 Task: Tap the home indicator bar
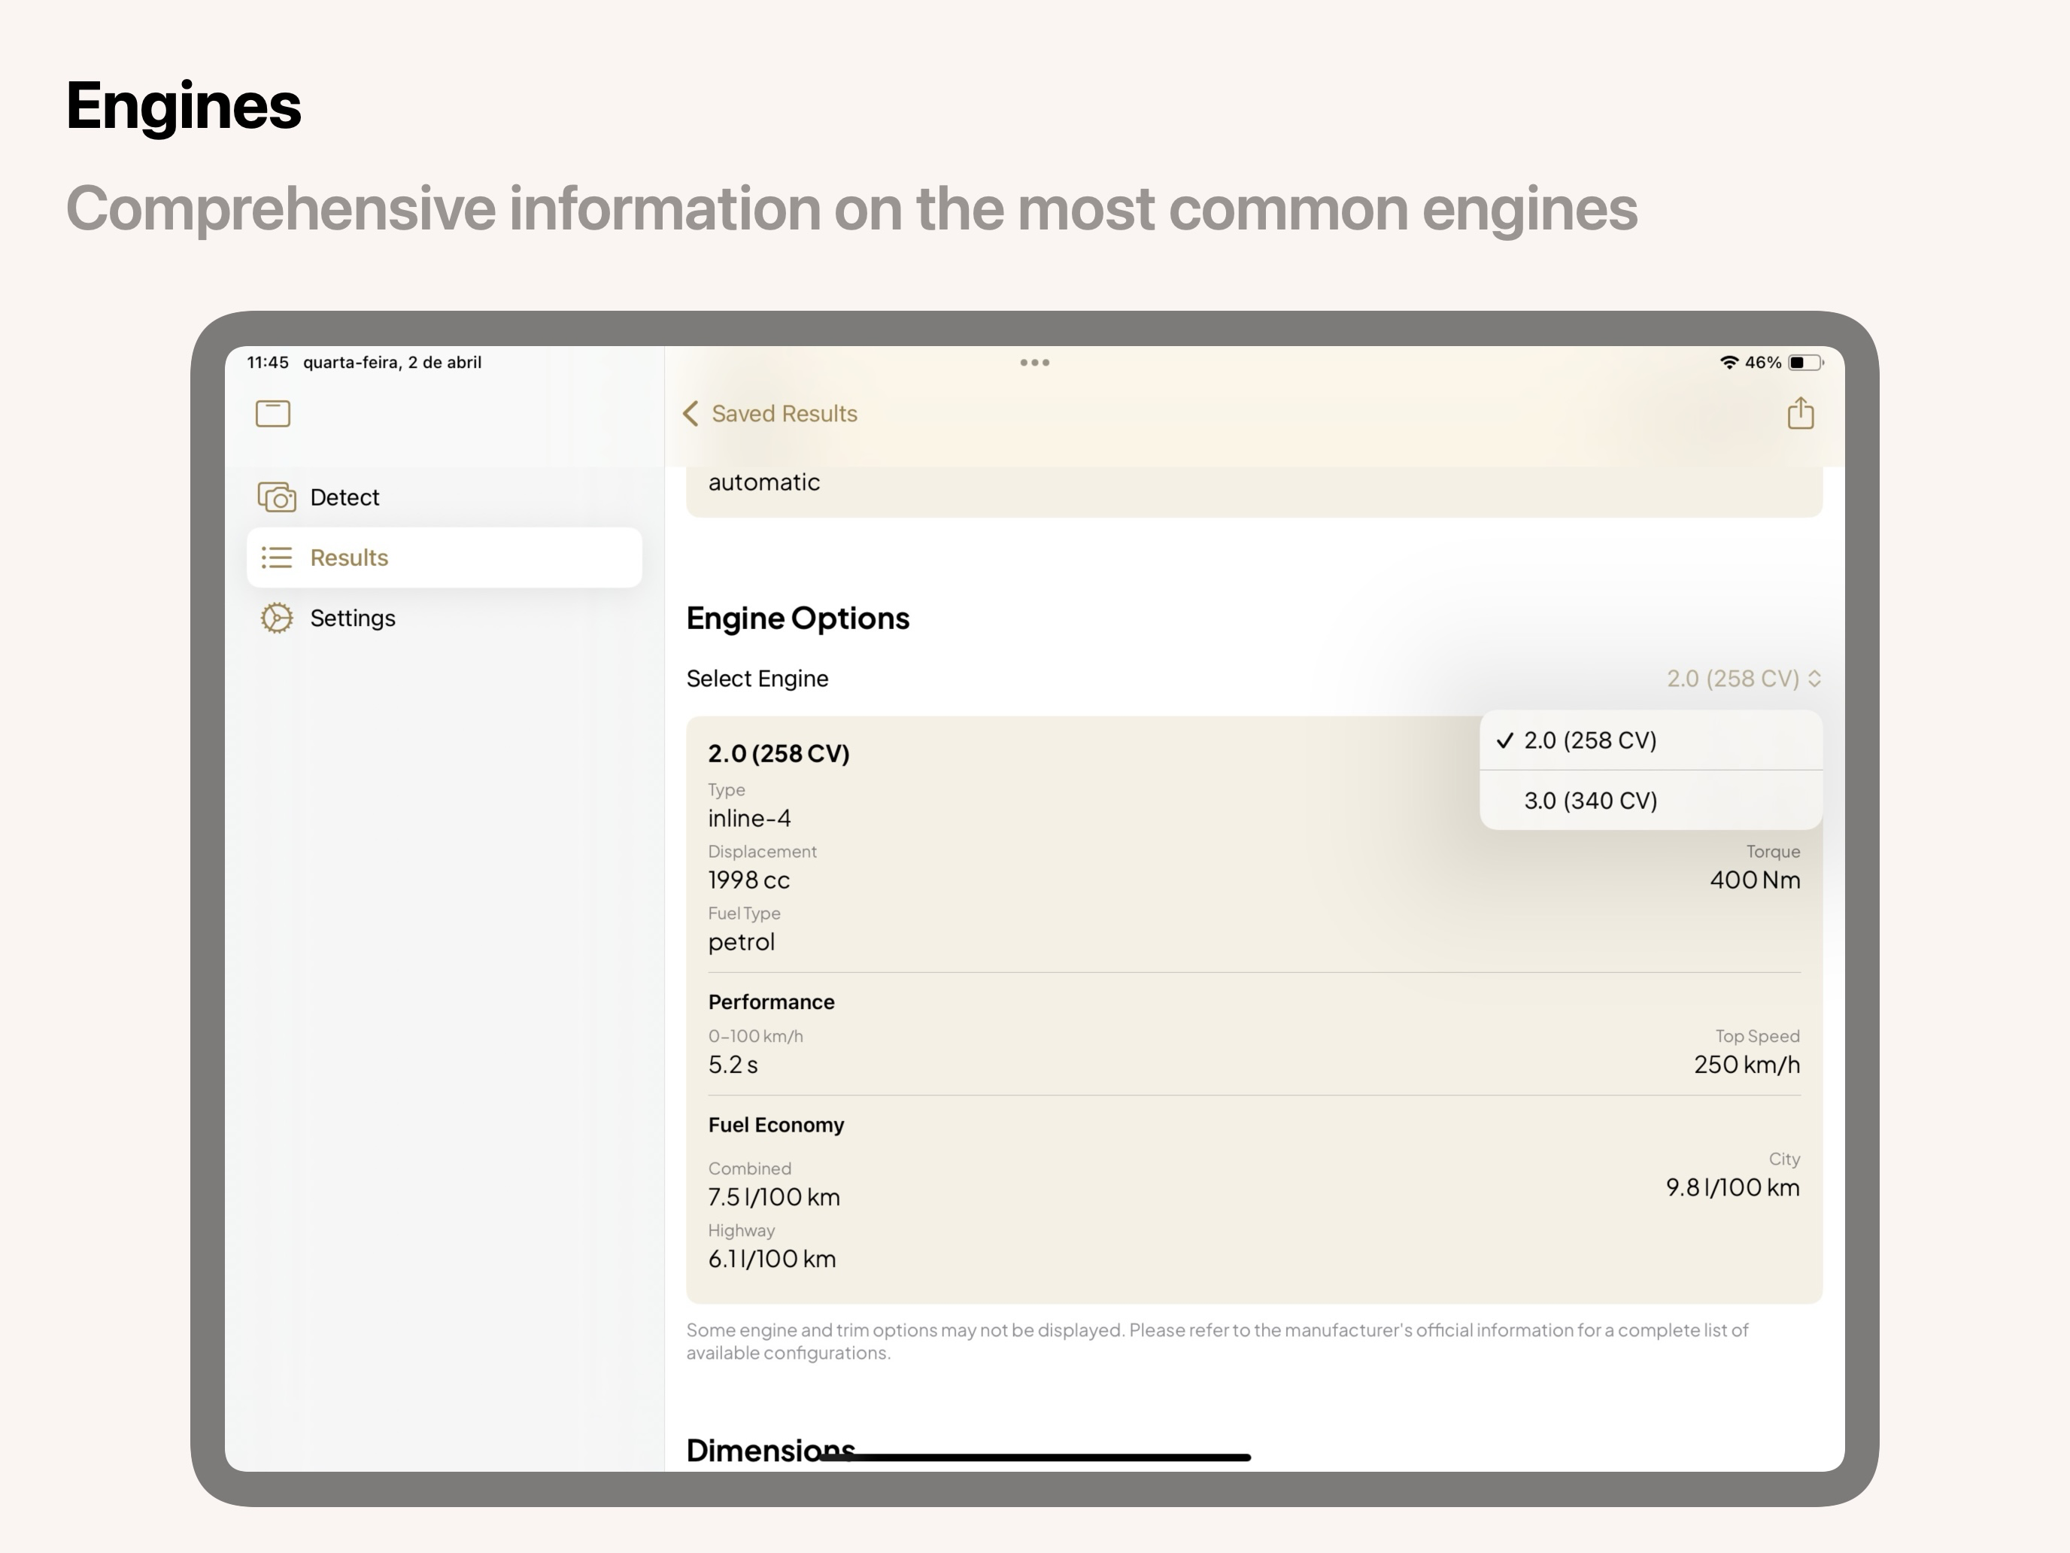[x=1034, y=1457]
